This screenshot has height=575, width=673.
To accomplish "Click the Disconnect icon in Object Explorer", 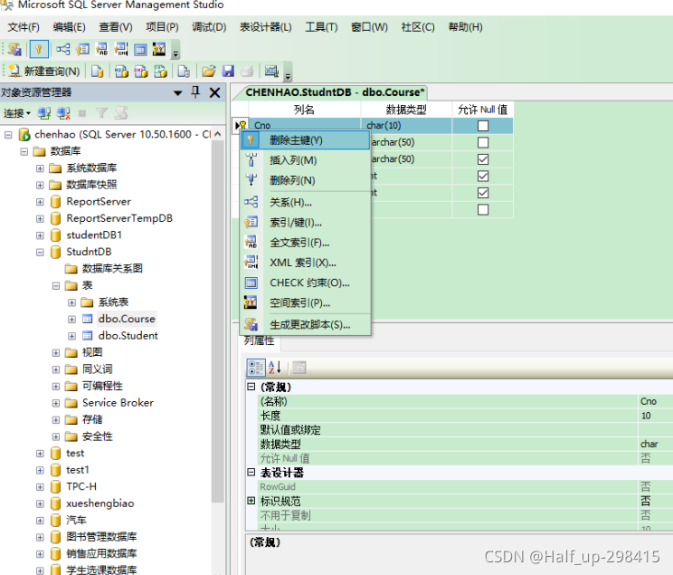I will point(63,113).
